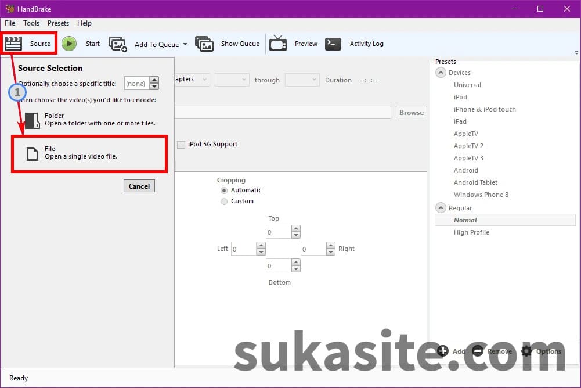Viewport: 581px width, 388px height.
Task: Select the Android preset
Action: (465, 171)
